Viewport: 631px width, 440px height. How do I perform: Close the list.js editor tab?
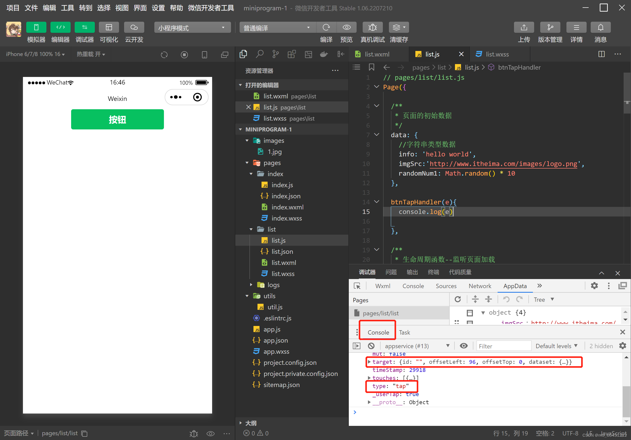(x=461, y=54)
